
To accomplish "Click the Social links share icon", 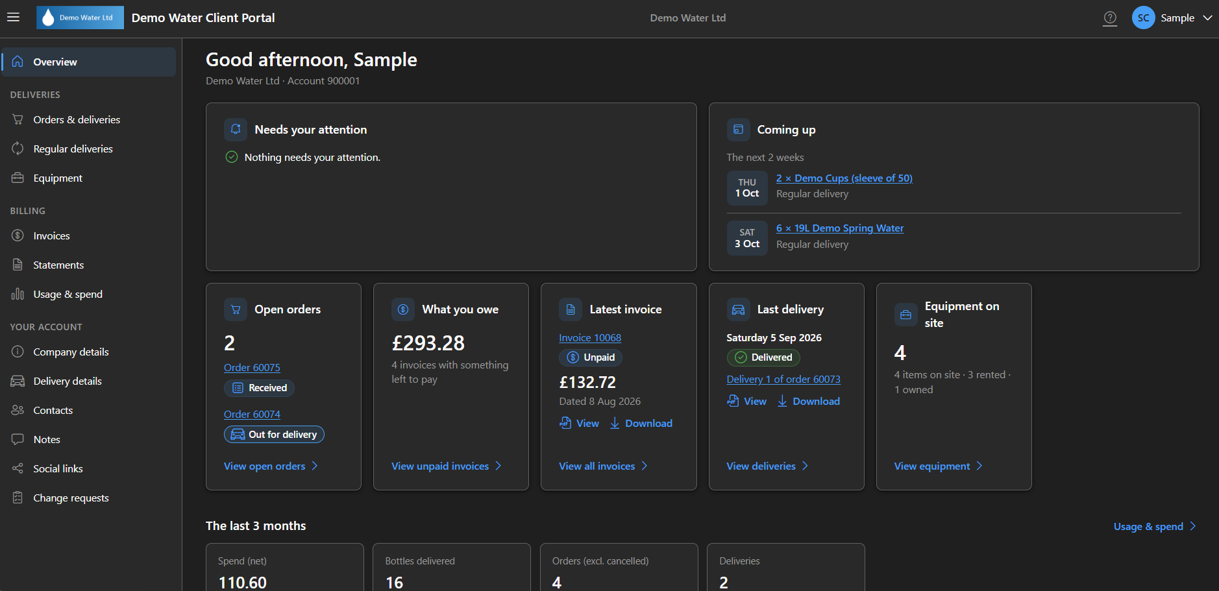I will click(x=18, y=468).
